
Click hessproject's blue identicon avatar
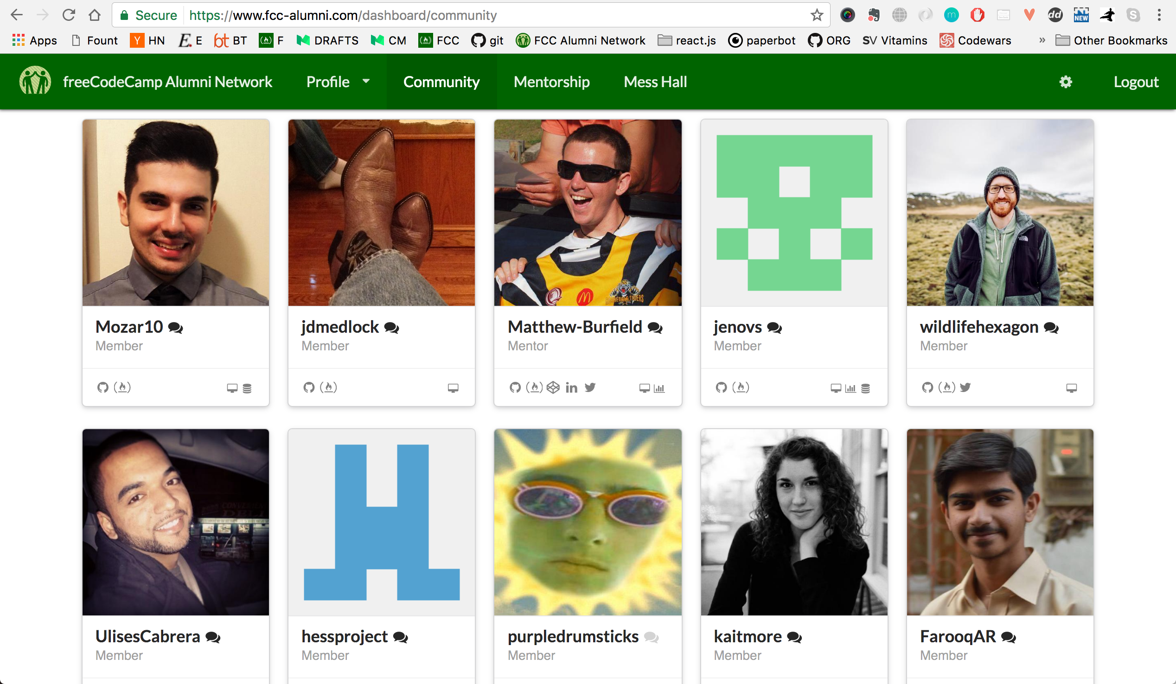382,522
